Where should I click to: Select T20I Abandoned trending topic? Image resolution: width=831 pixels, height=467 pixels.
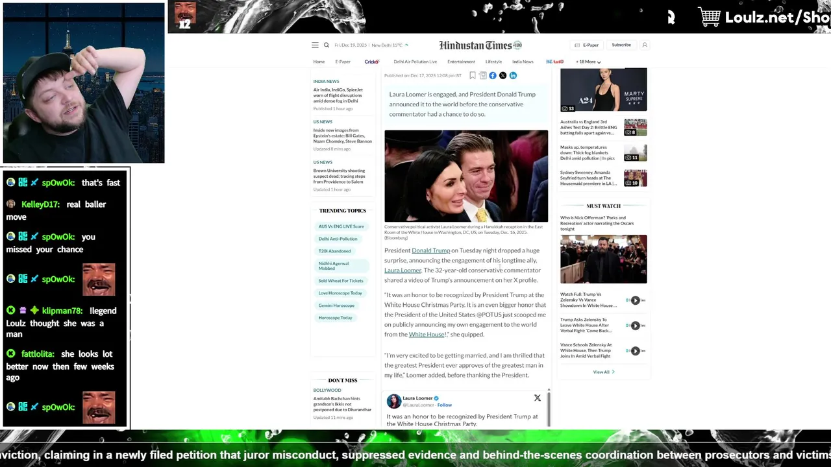tap(334, 251)
